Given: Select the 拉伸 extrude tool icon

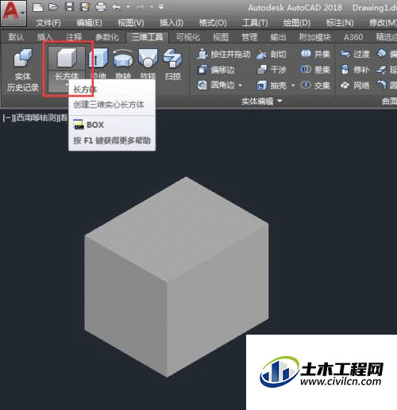Looking at the screenshot, I should [x=98, y=58].
